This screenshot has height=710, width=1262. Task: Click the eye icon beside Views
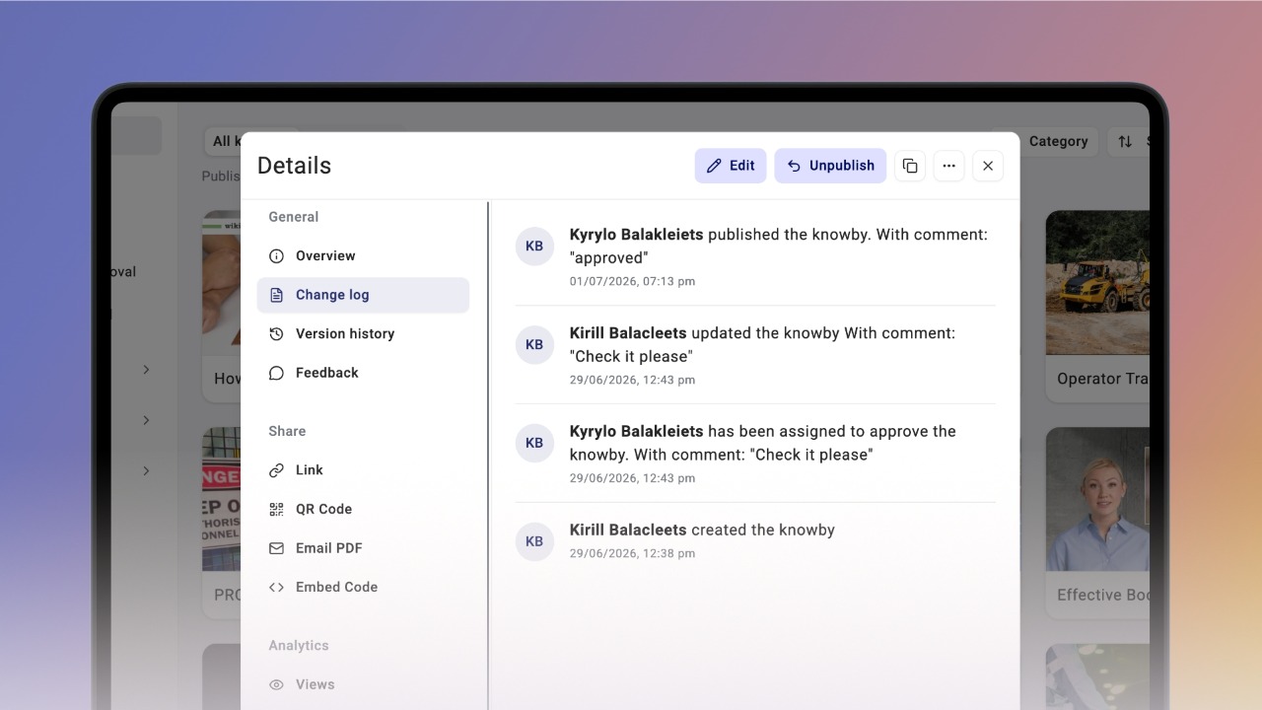276,684
